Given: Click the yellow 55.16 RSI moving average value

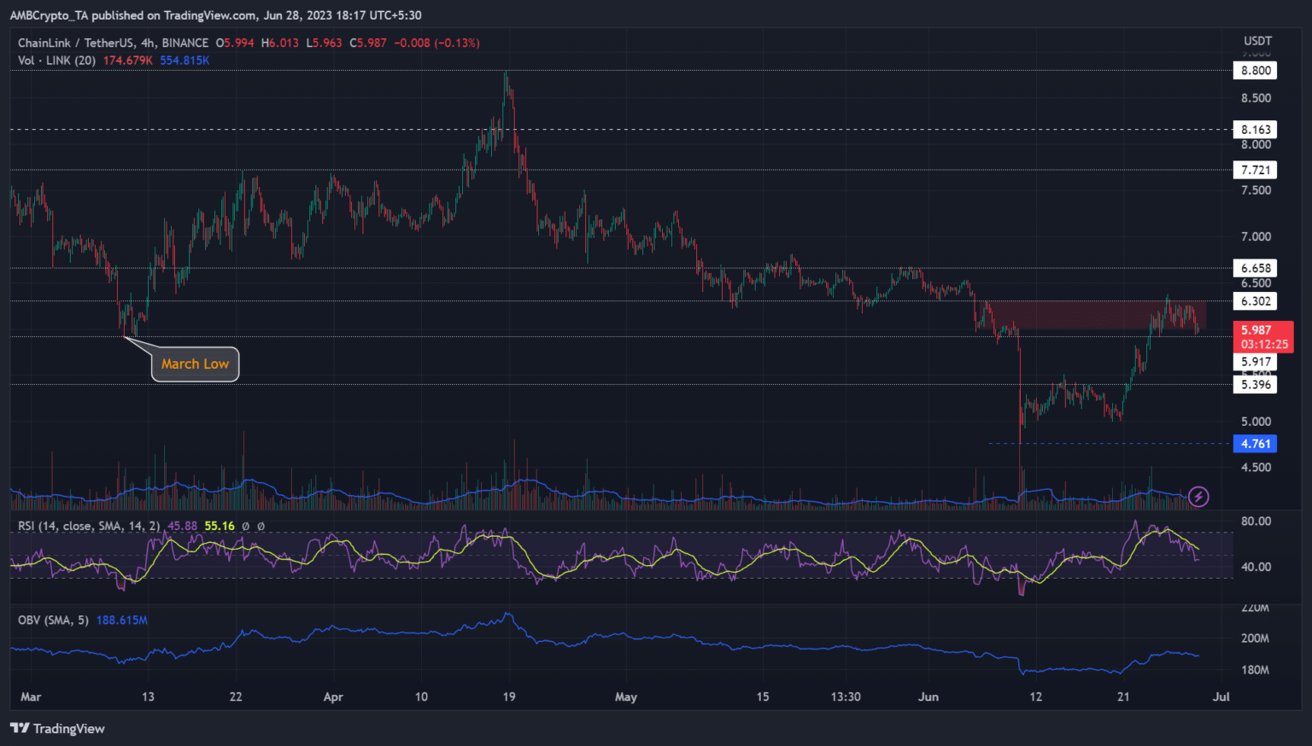Looking at the screenshot, I should click(220, 526).
